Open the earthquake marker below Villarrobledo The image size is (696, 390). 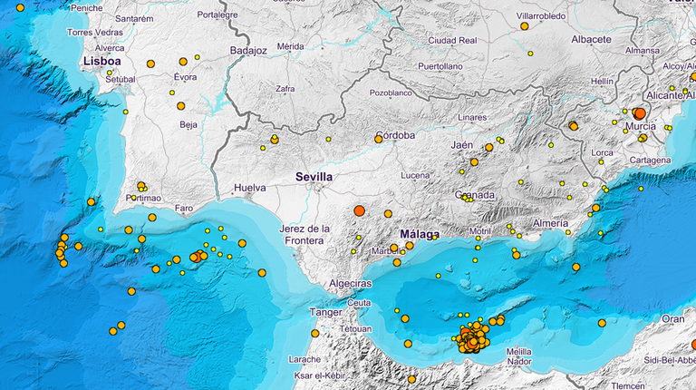click(525, 26)
